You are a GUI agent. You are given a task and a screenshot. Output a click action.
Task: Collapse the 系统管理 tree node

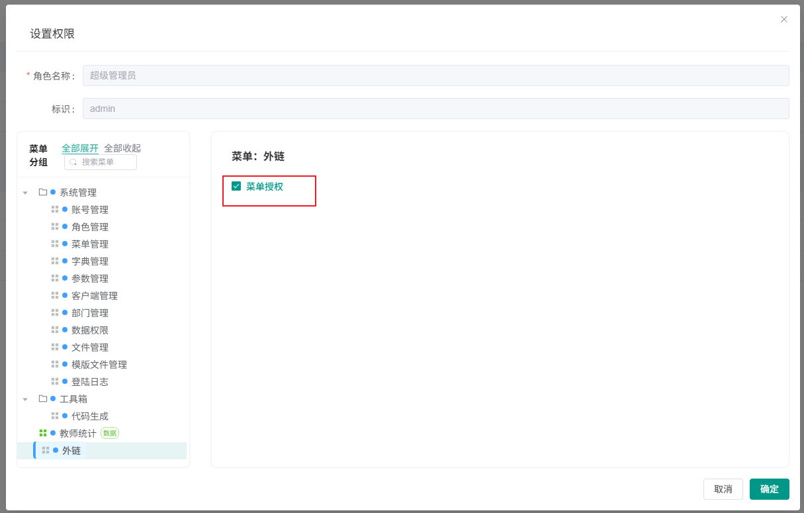point(25,193)
